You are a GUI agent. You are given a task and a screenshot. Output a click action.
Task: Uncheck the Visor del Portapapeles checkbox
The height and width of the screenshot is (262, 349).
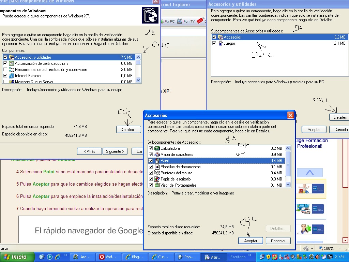(150, 185)
